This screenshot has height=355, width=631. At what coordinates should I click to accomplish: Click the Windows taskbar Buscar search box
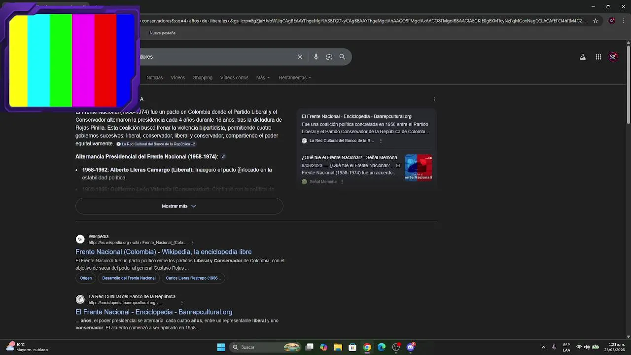point(264,347)
